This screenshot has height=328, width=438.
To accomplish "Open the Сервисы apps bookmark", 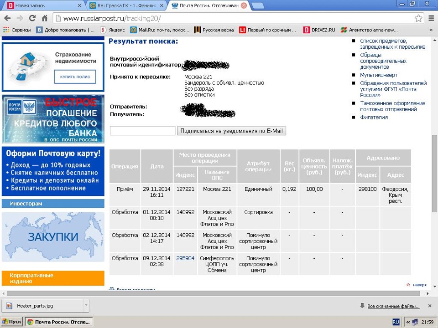I will coord(17,30).
